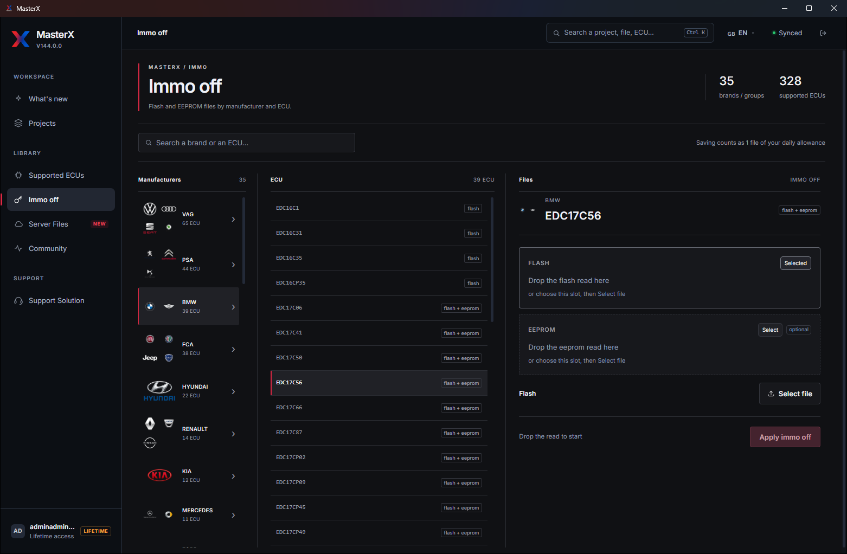This screenshot has height=554, width=847.
Task: Click the Synced status indicator
Action: (x=787, y=33)
